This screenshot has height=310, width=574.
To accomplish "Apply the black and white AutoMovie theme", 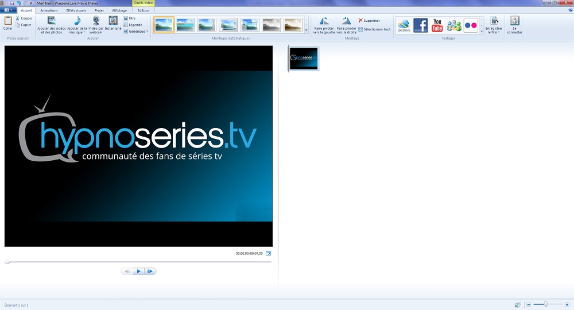I will tap(272, 25).
